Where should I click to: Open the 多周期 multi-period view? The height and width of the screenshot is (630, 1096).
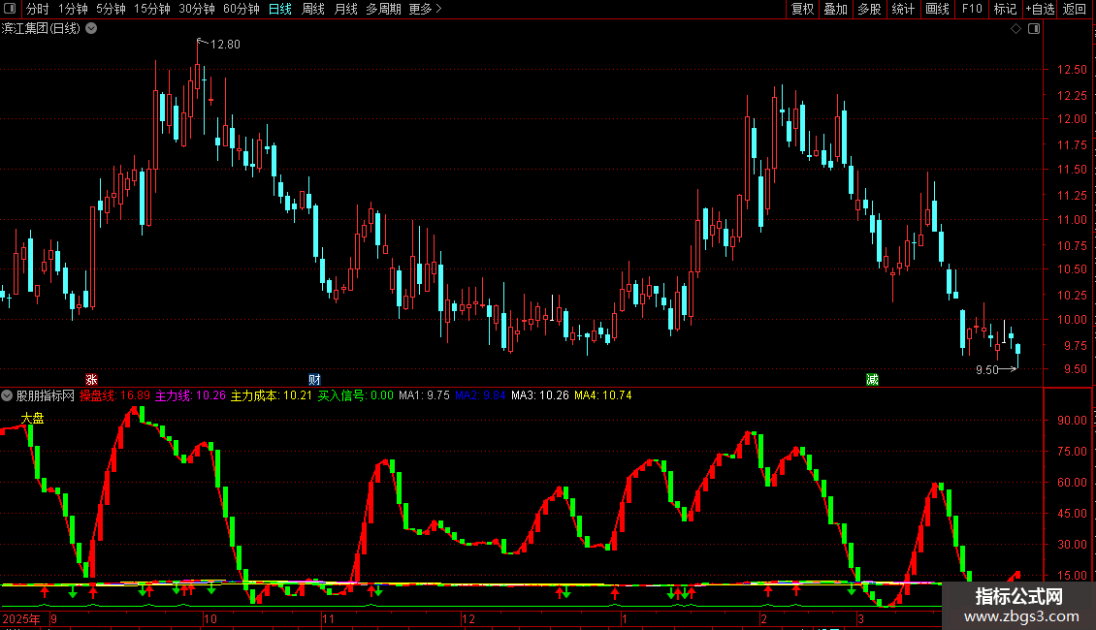[383, 9]
